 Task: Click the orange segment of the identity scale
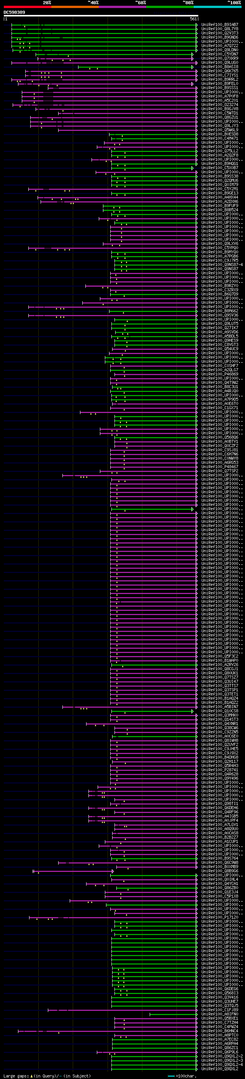(x=75, y=7)
